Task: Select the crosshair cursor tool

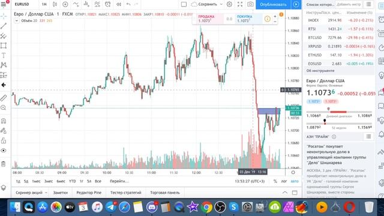Action: click(4, 16)
